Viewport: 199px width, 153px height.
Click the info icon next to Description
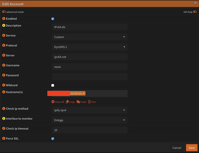4,26
